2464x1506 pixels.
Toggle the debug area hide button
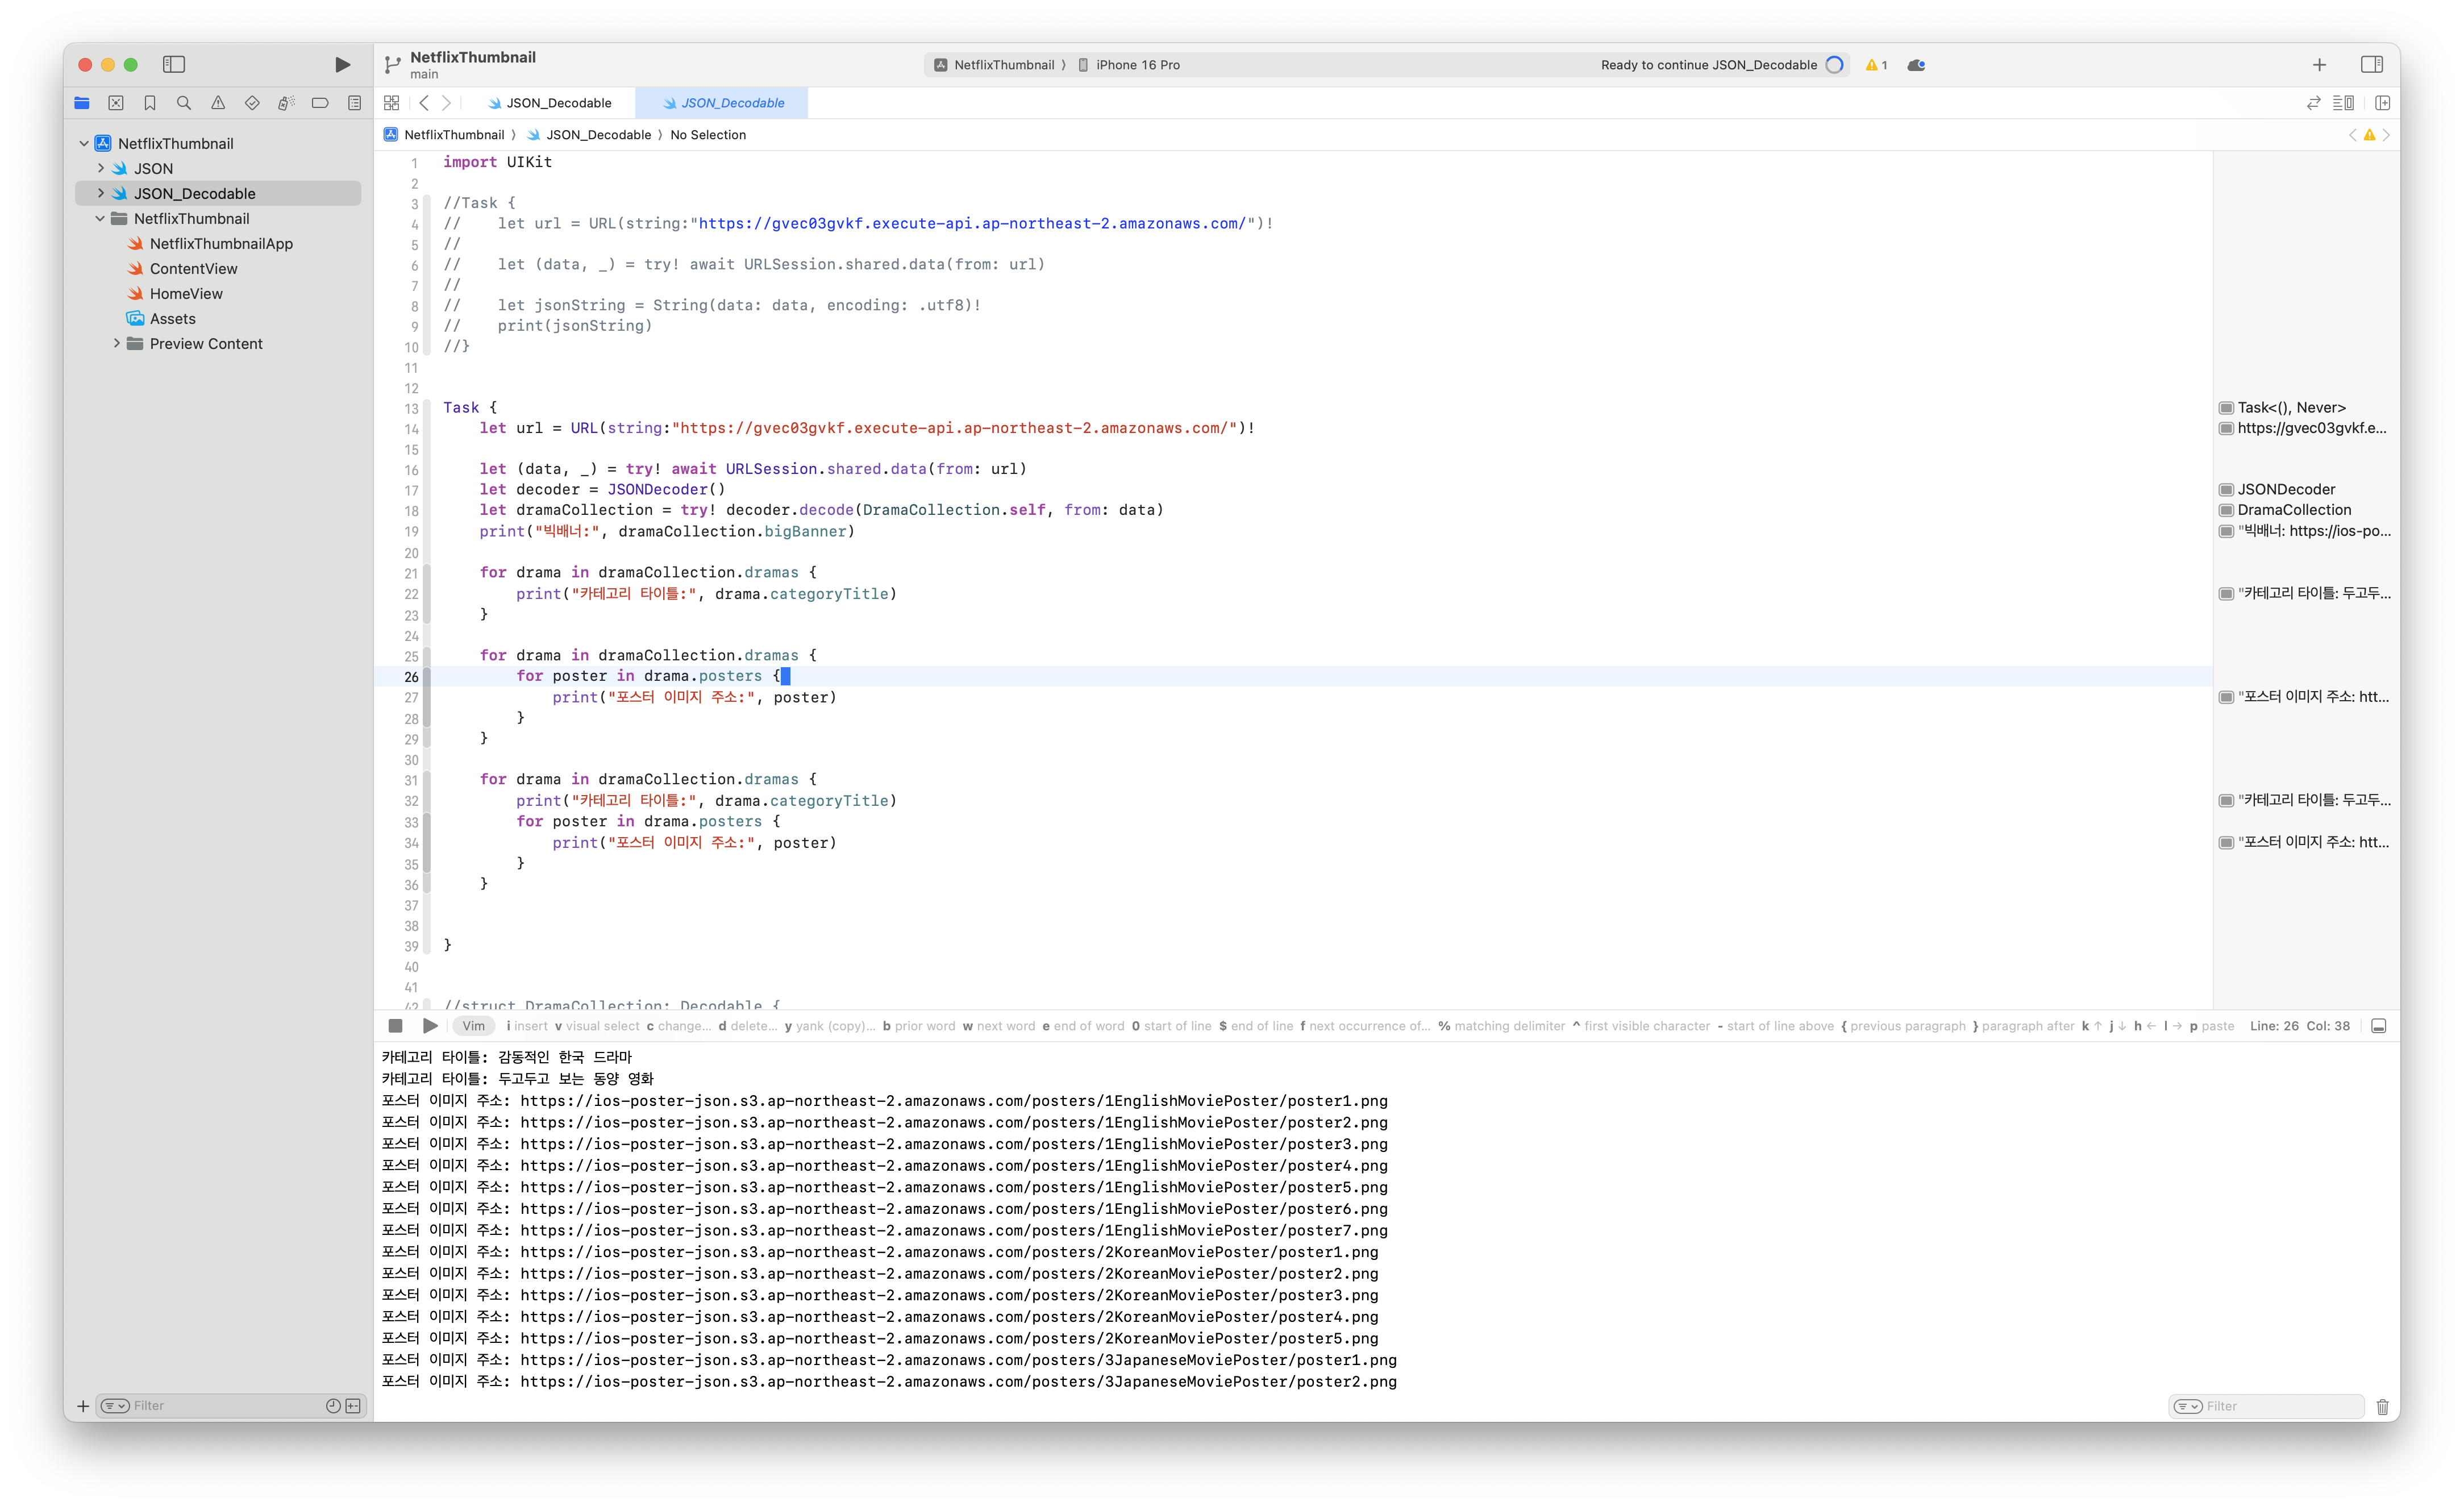coord(2379,1026)
